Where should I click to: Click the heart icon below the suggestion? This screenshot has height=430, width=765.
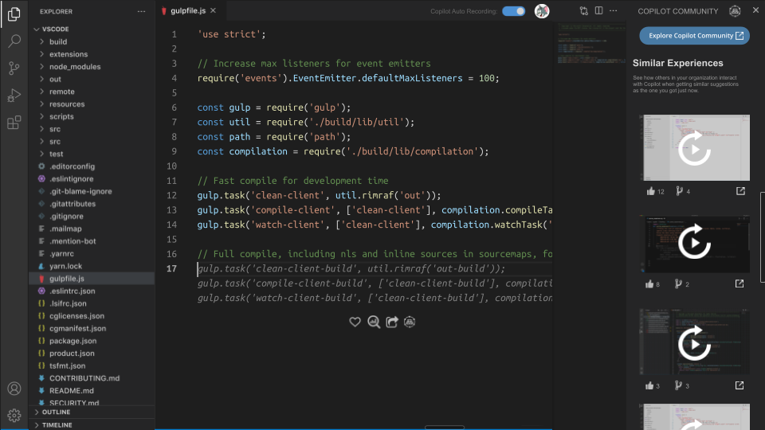pos(355,322)
